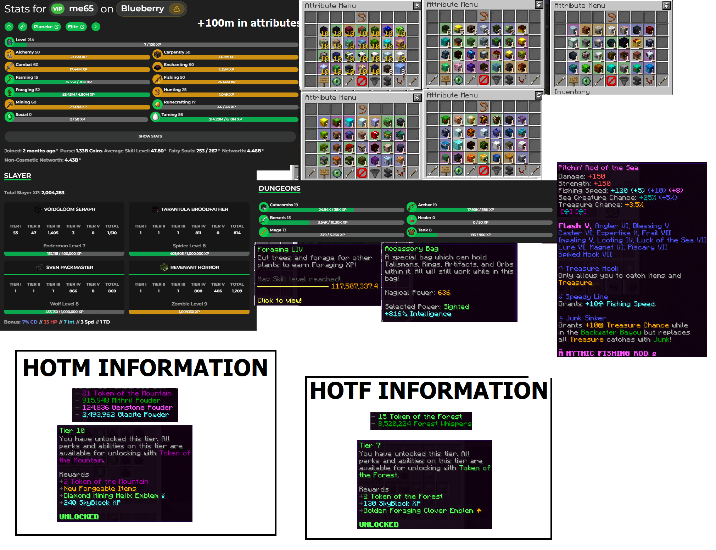Click 'Click to view!' in Foraging tooltip
716x550 pixels.
pyautogui.click(x=279, y=301)
